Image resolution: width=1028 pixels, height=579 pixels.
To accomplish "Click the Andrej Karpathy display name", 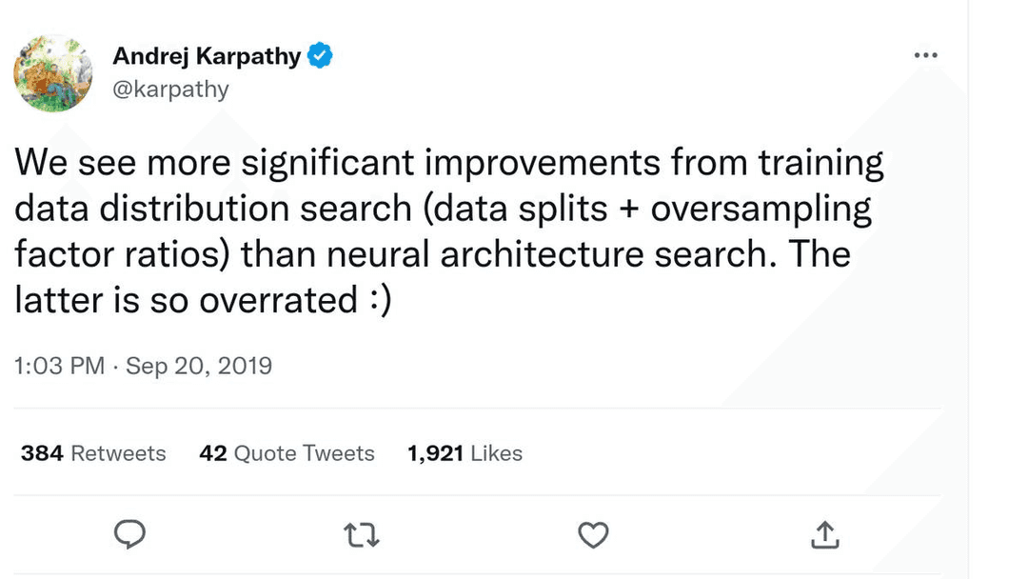I will 206,56.
